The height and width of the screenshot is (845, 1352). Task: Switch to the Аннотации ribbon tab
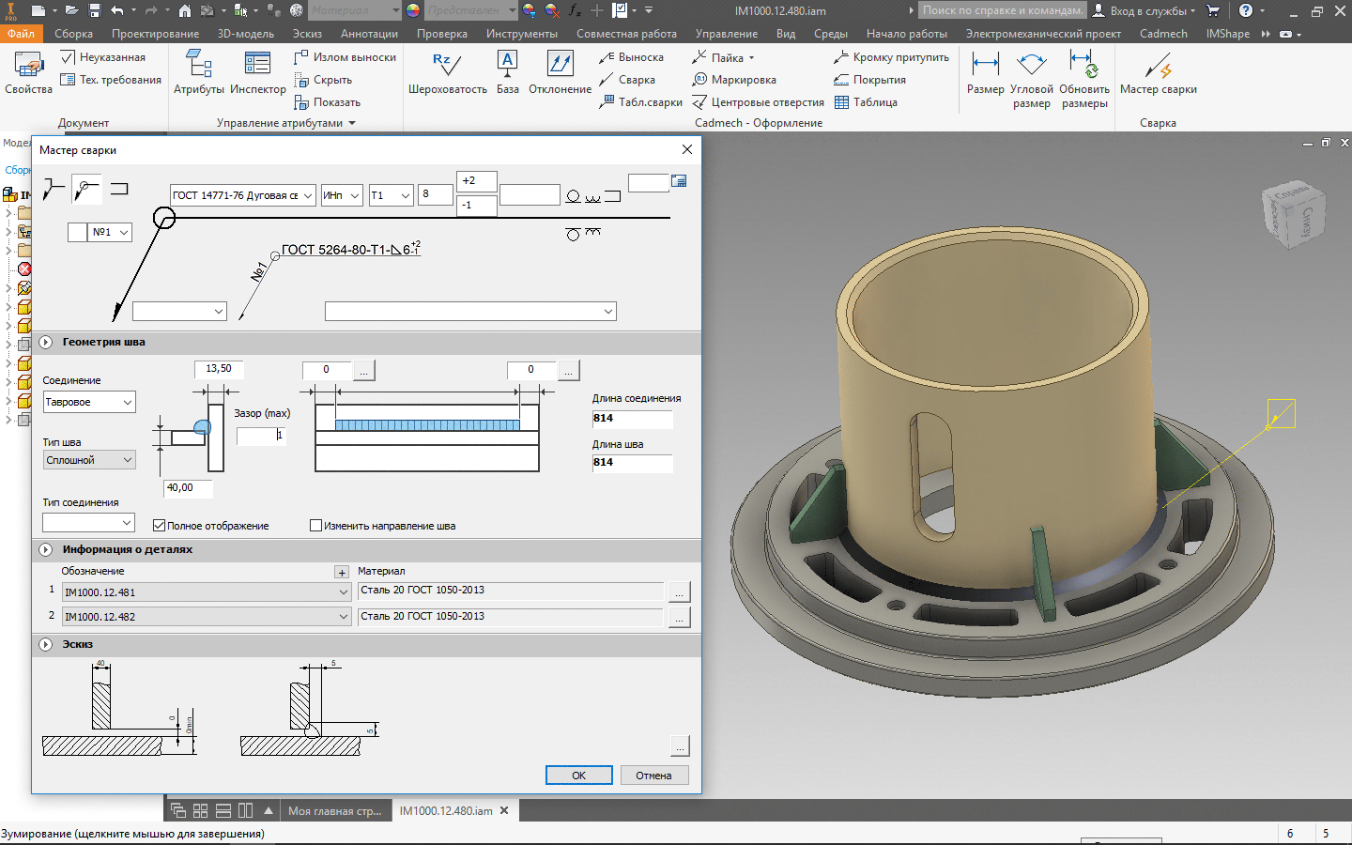[x=369, y=34]
